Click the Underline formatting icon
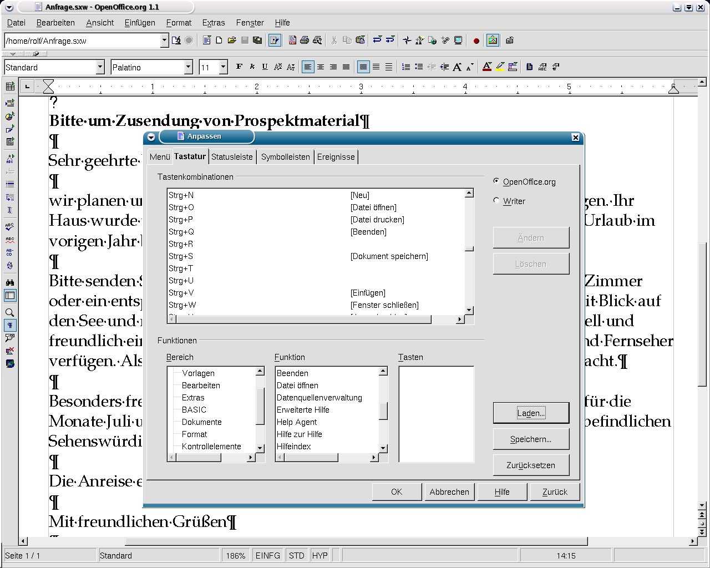 click(265, 67)
